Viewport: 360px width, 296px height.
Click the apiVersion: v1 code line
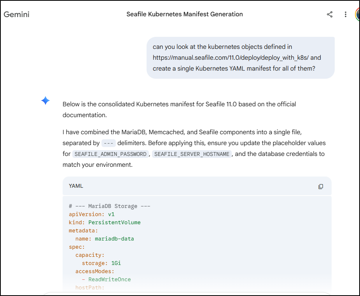(x=92, y=214)
